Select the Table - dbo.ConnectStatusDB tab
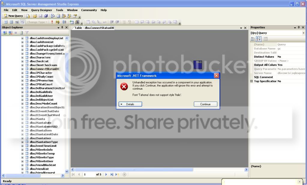The height and width of the screenshot is (185, 307). click(x=94, y=28)
